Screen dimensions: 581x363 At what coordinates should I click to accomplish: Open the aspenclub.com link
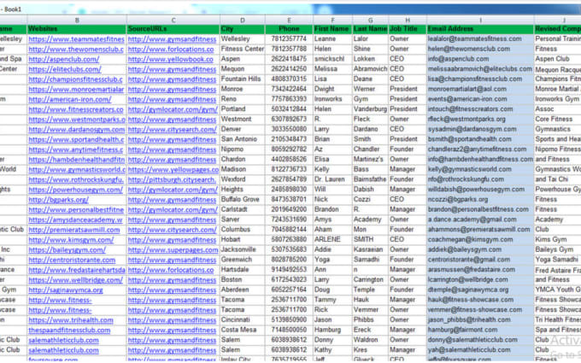[64, 59]
